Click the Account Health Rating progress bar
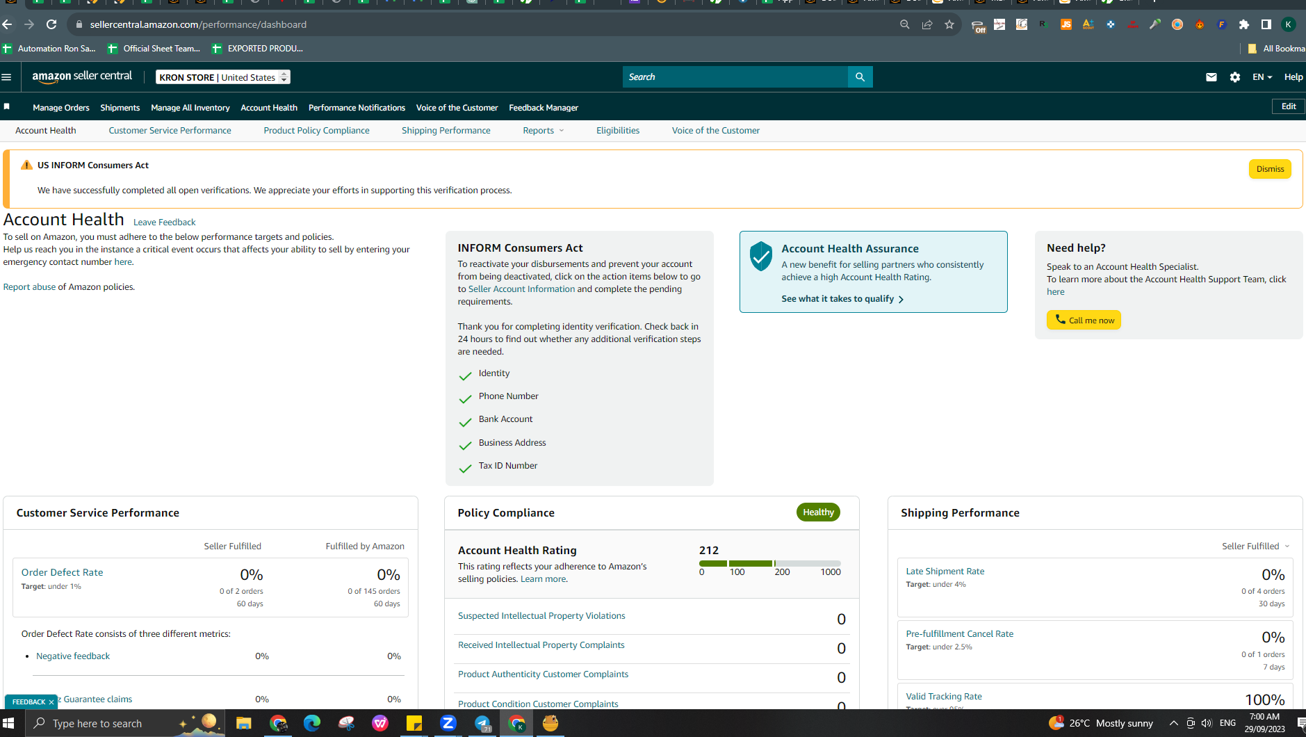Viewport: 1306px width, 737px height. coord(770,563)
